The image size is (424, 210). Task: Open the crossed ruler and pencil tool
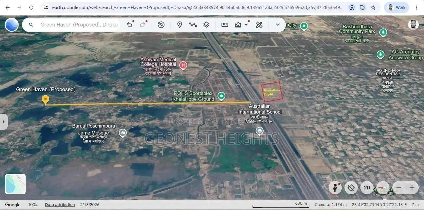[x=259, y=25]
